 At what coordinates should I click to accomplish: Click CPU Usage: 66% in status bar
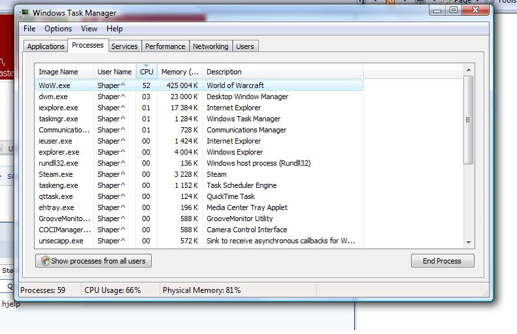click(112, 290)
